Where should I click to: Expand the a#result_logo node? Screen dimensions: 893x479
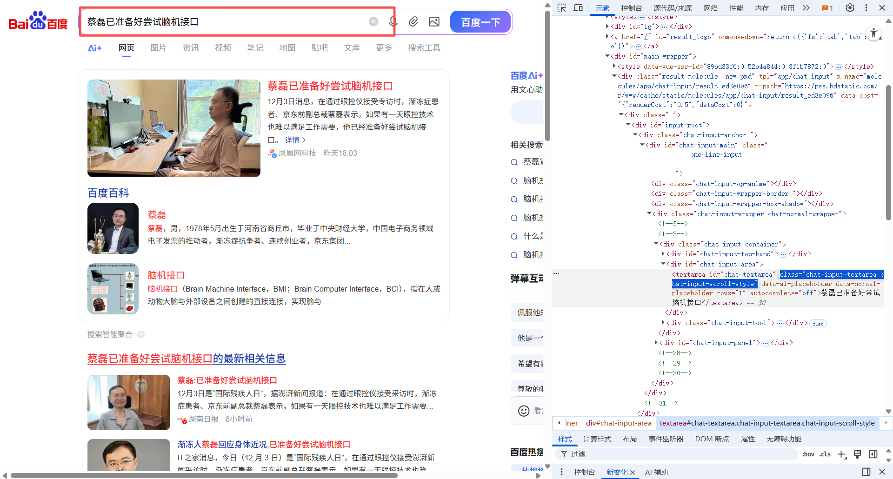(607, 36)
